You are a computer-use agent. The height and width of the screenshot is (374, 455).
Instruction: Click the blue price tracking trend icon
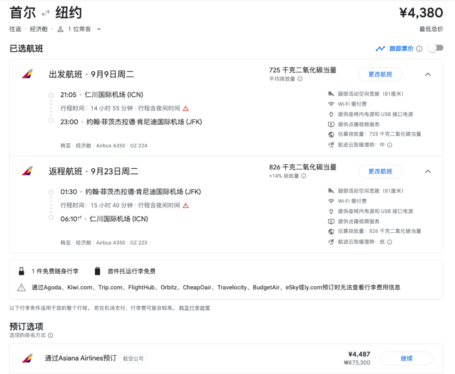pos(380,48)
